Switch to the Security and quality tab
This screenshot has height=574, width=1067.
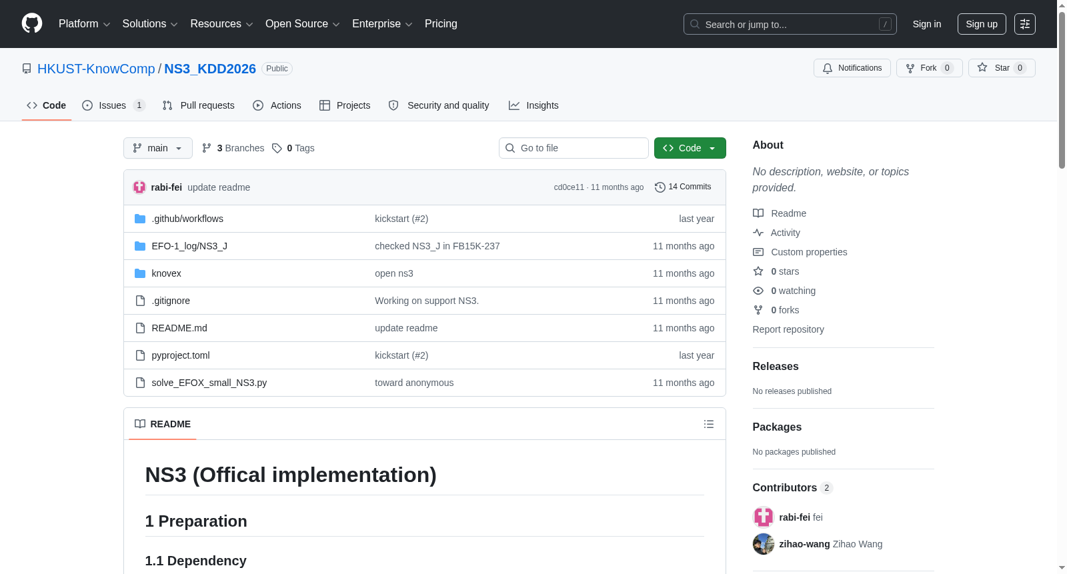coord(439,105)
